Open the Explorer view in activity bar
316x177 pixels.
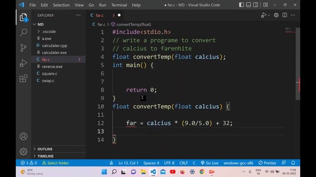tap(23, 17)
